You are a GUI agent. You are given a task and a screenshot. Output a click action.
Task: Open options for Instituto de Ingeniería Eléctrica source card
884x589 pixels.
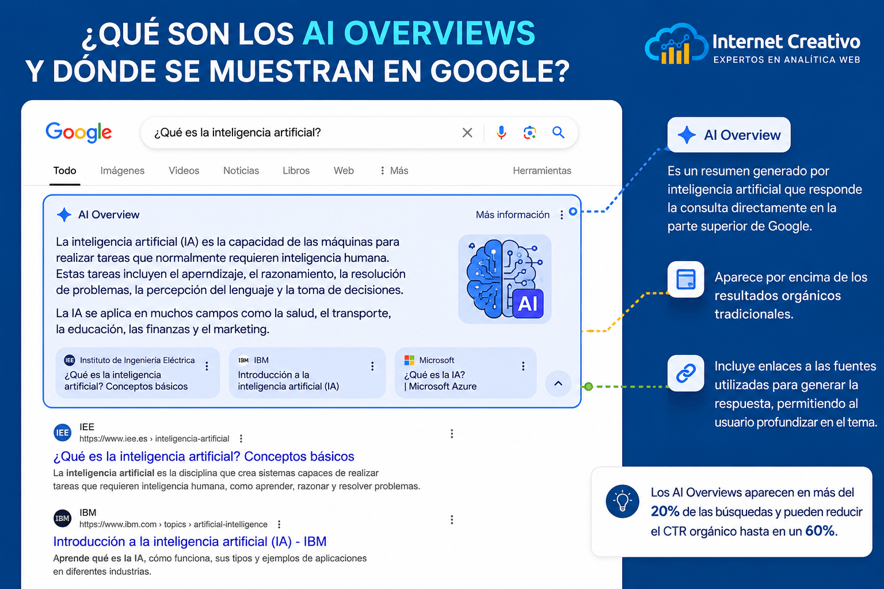207,366
